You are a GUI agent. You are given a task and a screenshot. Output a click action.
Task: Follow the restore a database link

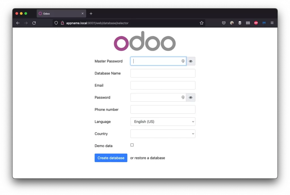click(x=148, y=158)
